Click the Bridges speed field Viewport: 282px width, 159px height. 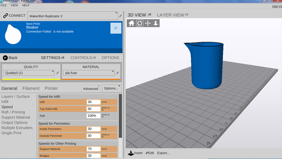click(93, 155)
